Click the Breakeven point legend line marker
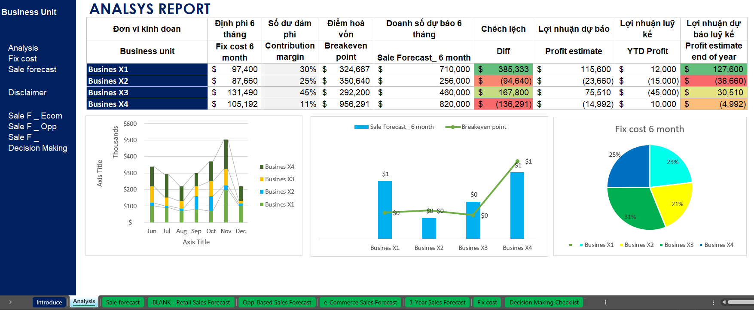This screenshot has width=754, height=310. pos(452,127)
